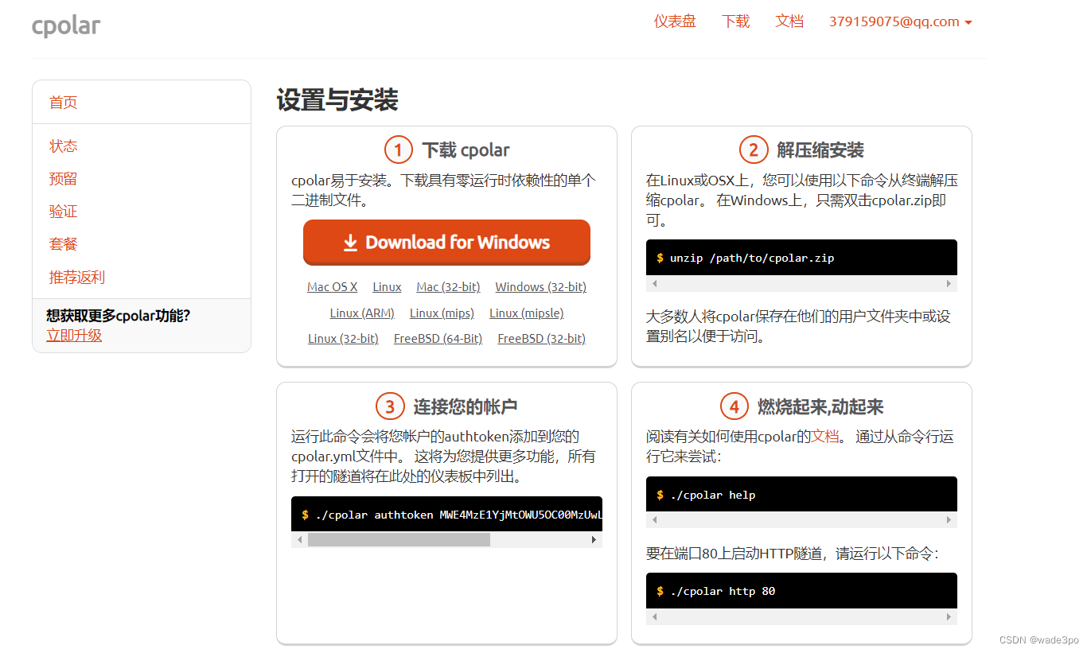Click the Linux (mips) download link

tap(442, 313)
